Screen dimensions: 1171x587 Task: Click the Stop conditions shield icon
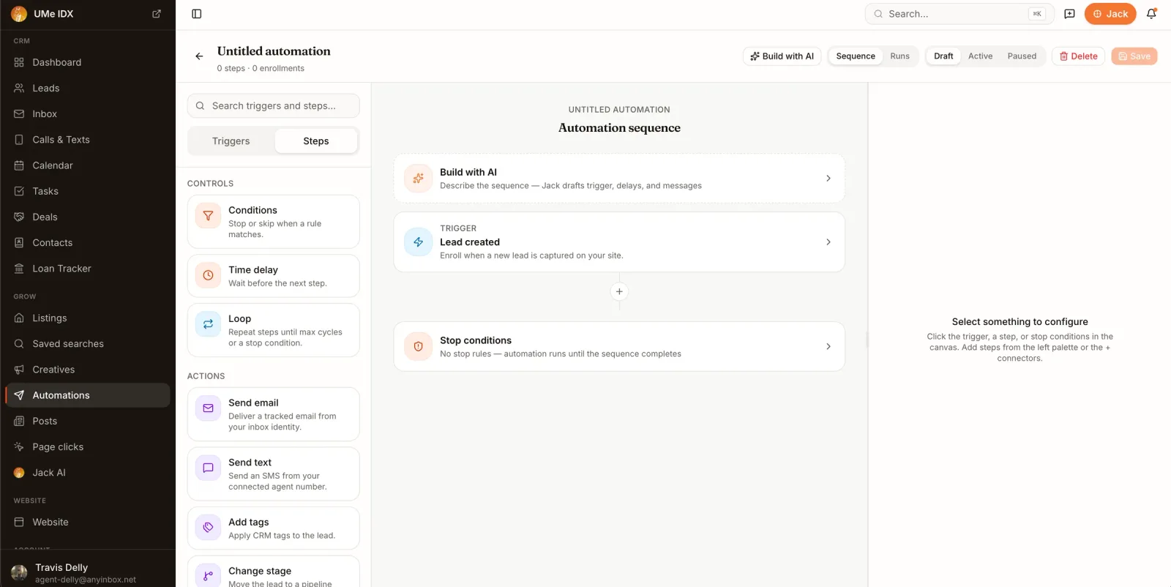418,346
